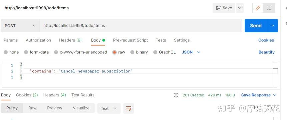
Task: Click the Save floppy disk icon
Action: (218, 8)
